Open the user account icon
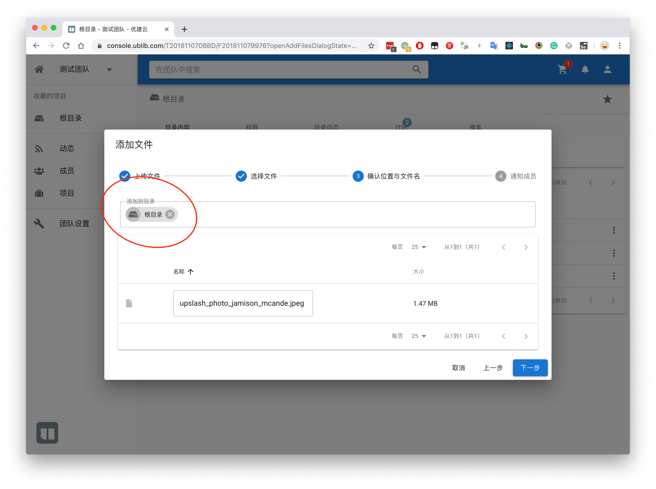Viewport: 656px width, 489px height. point(607,70)
